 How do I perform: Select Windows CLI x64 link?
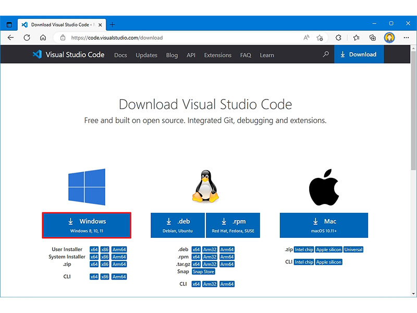click(94, 277)
